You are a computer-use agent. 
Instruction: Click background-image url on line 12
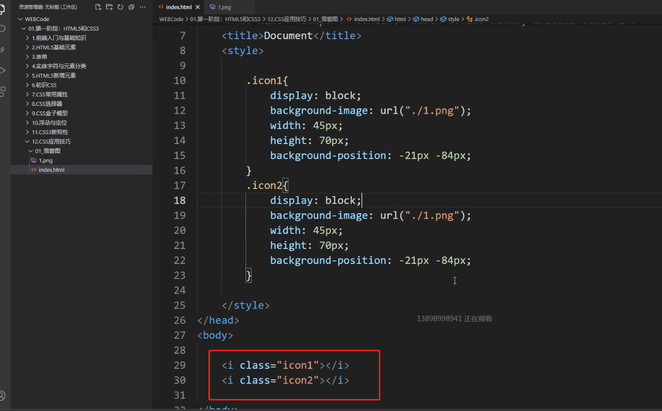(x=371, y=110)
